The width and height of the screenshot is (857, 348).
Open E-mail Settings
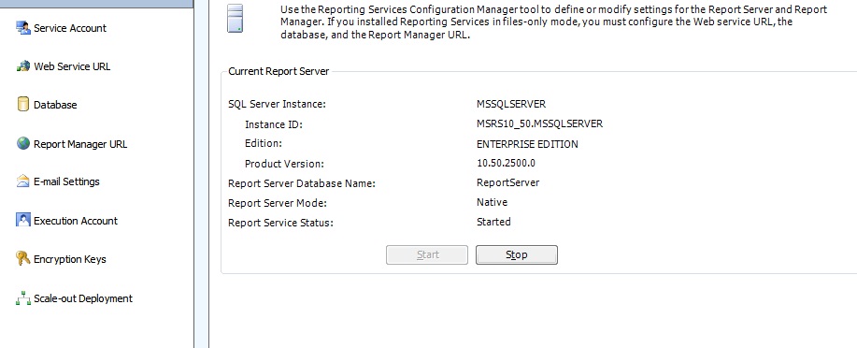[66, 181]
